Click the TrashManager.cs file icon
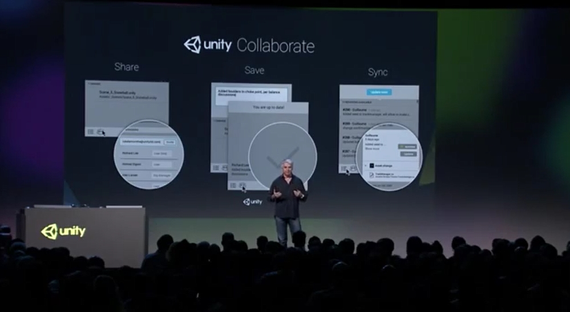570x312 pixels. [371, 176]
